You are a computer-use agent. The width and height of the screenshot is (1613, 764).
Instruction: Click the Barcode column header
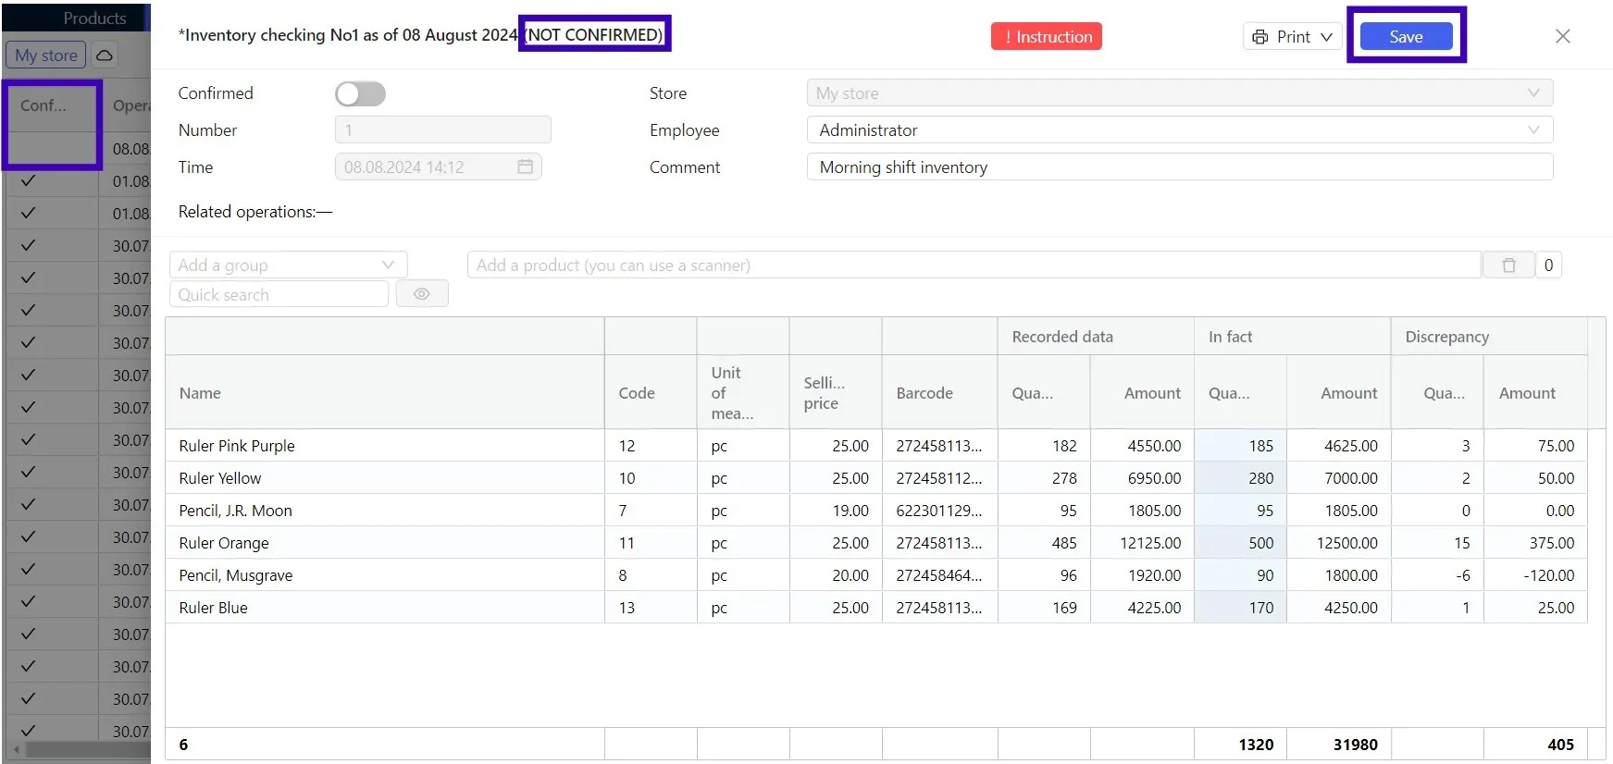940,392
